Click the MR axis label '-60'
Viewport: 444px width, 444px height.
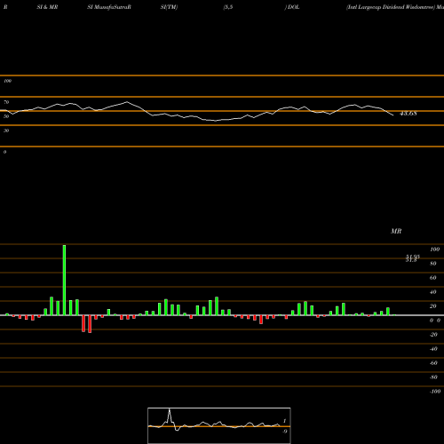pos(433,363)
